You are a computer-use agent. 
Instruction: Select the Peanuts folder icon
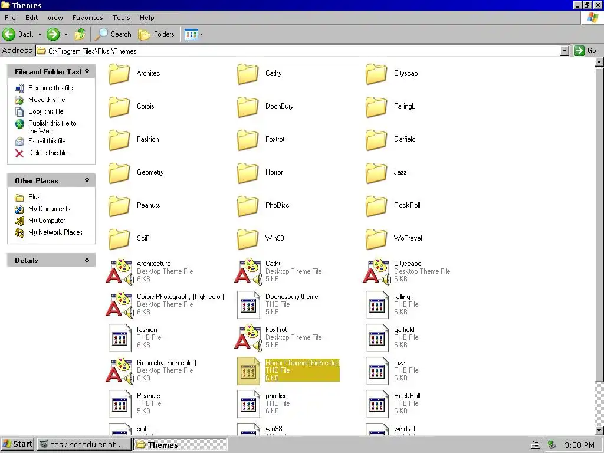coord(119,206)
